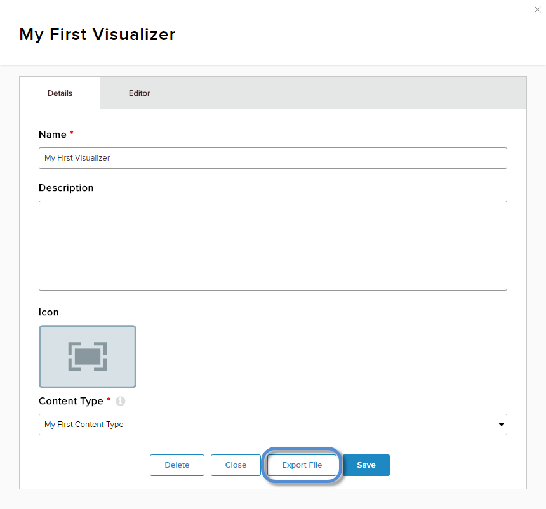Click the 'Description' field label
Viewport: 546px width, 509px height.
coord(66,188)
